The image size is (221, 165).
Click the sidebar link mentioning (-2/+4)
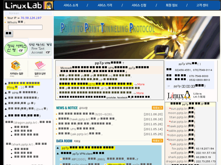click(x=28, y=109)
